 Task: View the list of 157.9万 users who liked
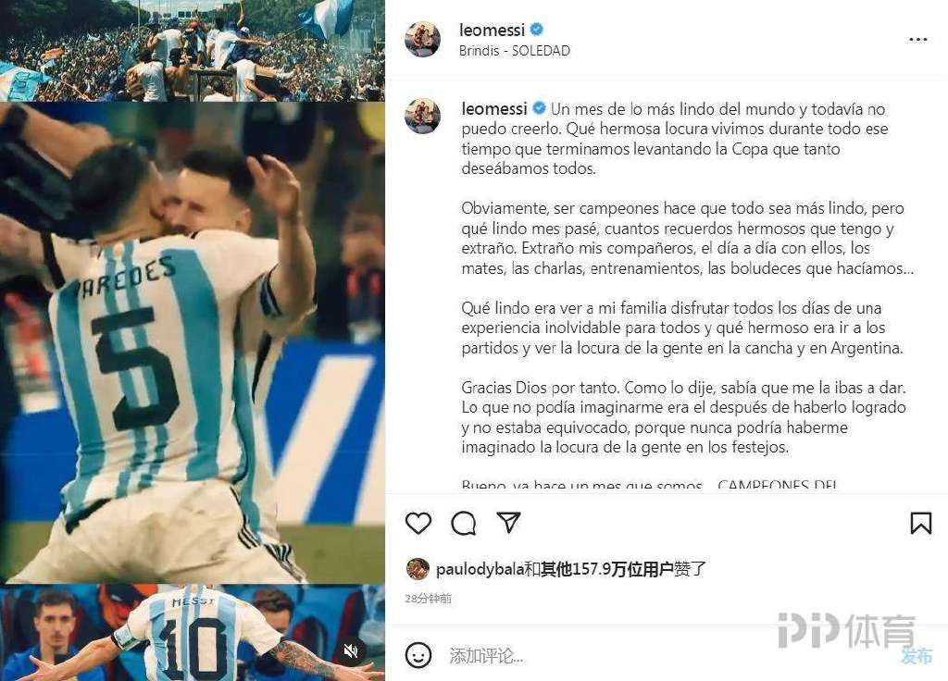click(607, 569)
